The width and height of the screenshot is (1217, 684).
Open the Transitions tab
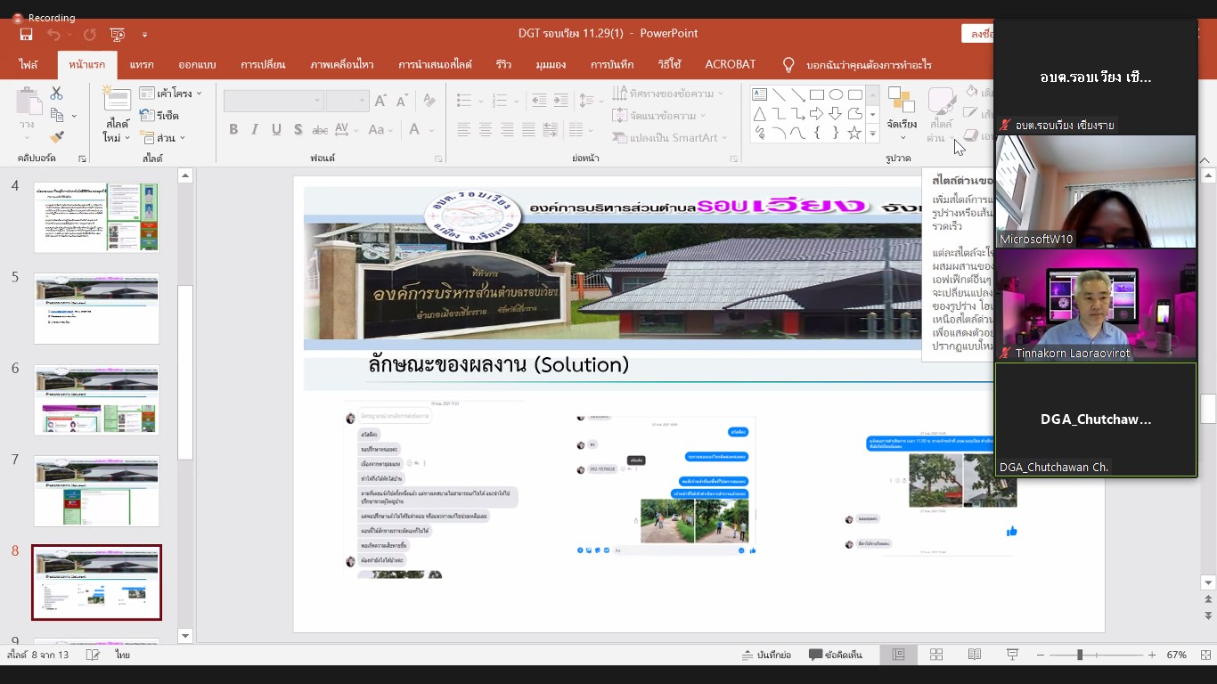pyautogui.click(x=263, y=65)
